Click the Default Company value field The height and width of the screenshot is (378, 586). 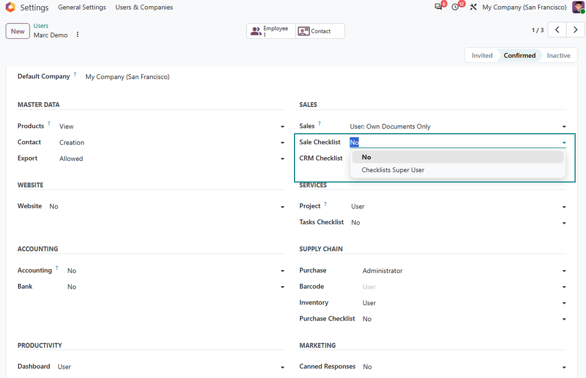[128, 77]
